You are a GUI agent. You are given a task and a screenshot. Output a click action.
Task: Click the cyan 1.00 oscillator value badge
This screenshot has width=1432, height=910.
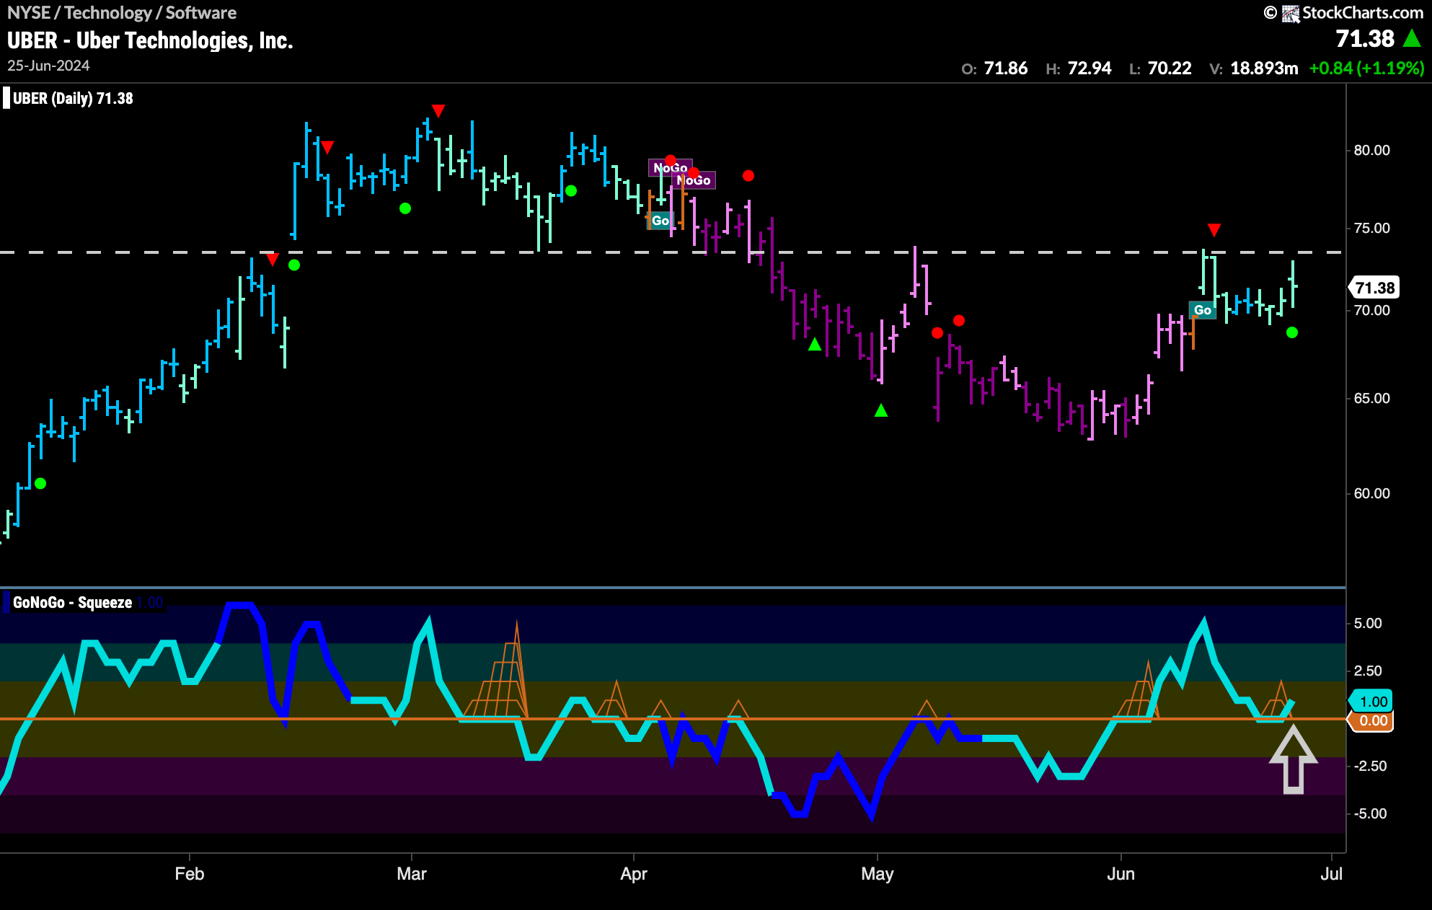1372,702
